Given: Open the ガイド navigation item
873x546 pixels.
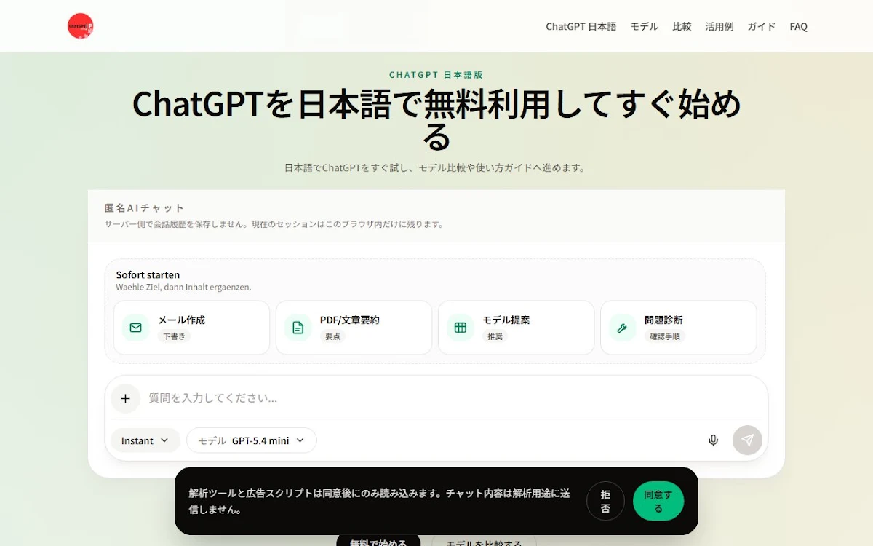Looking at the screenshot, I should coord(761,26).
